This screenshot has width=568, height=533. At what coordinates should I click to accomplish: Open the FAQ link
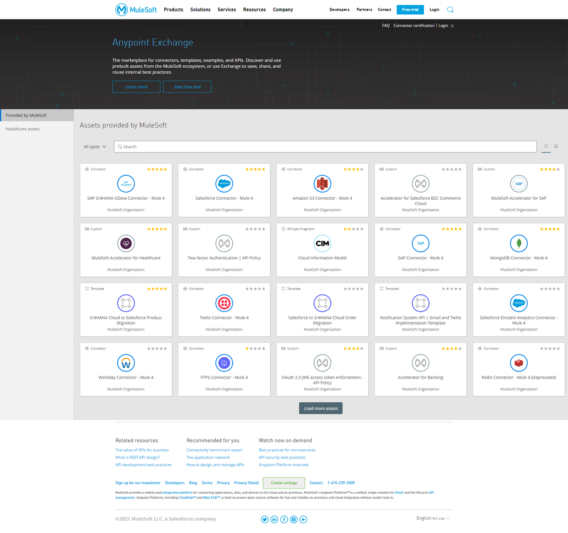click(x=386, y=26)
